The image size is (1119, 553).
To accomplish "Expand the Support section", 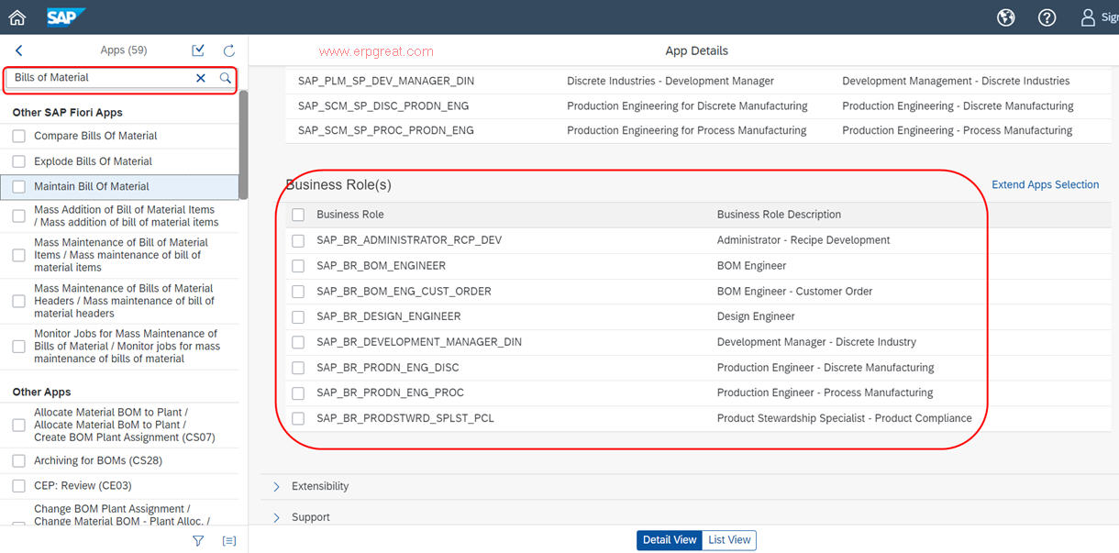I will 276,517.
